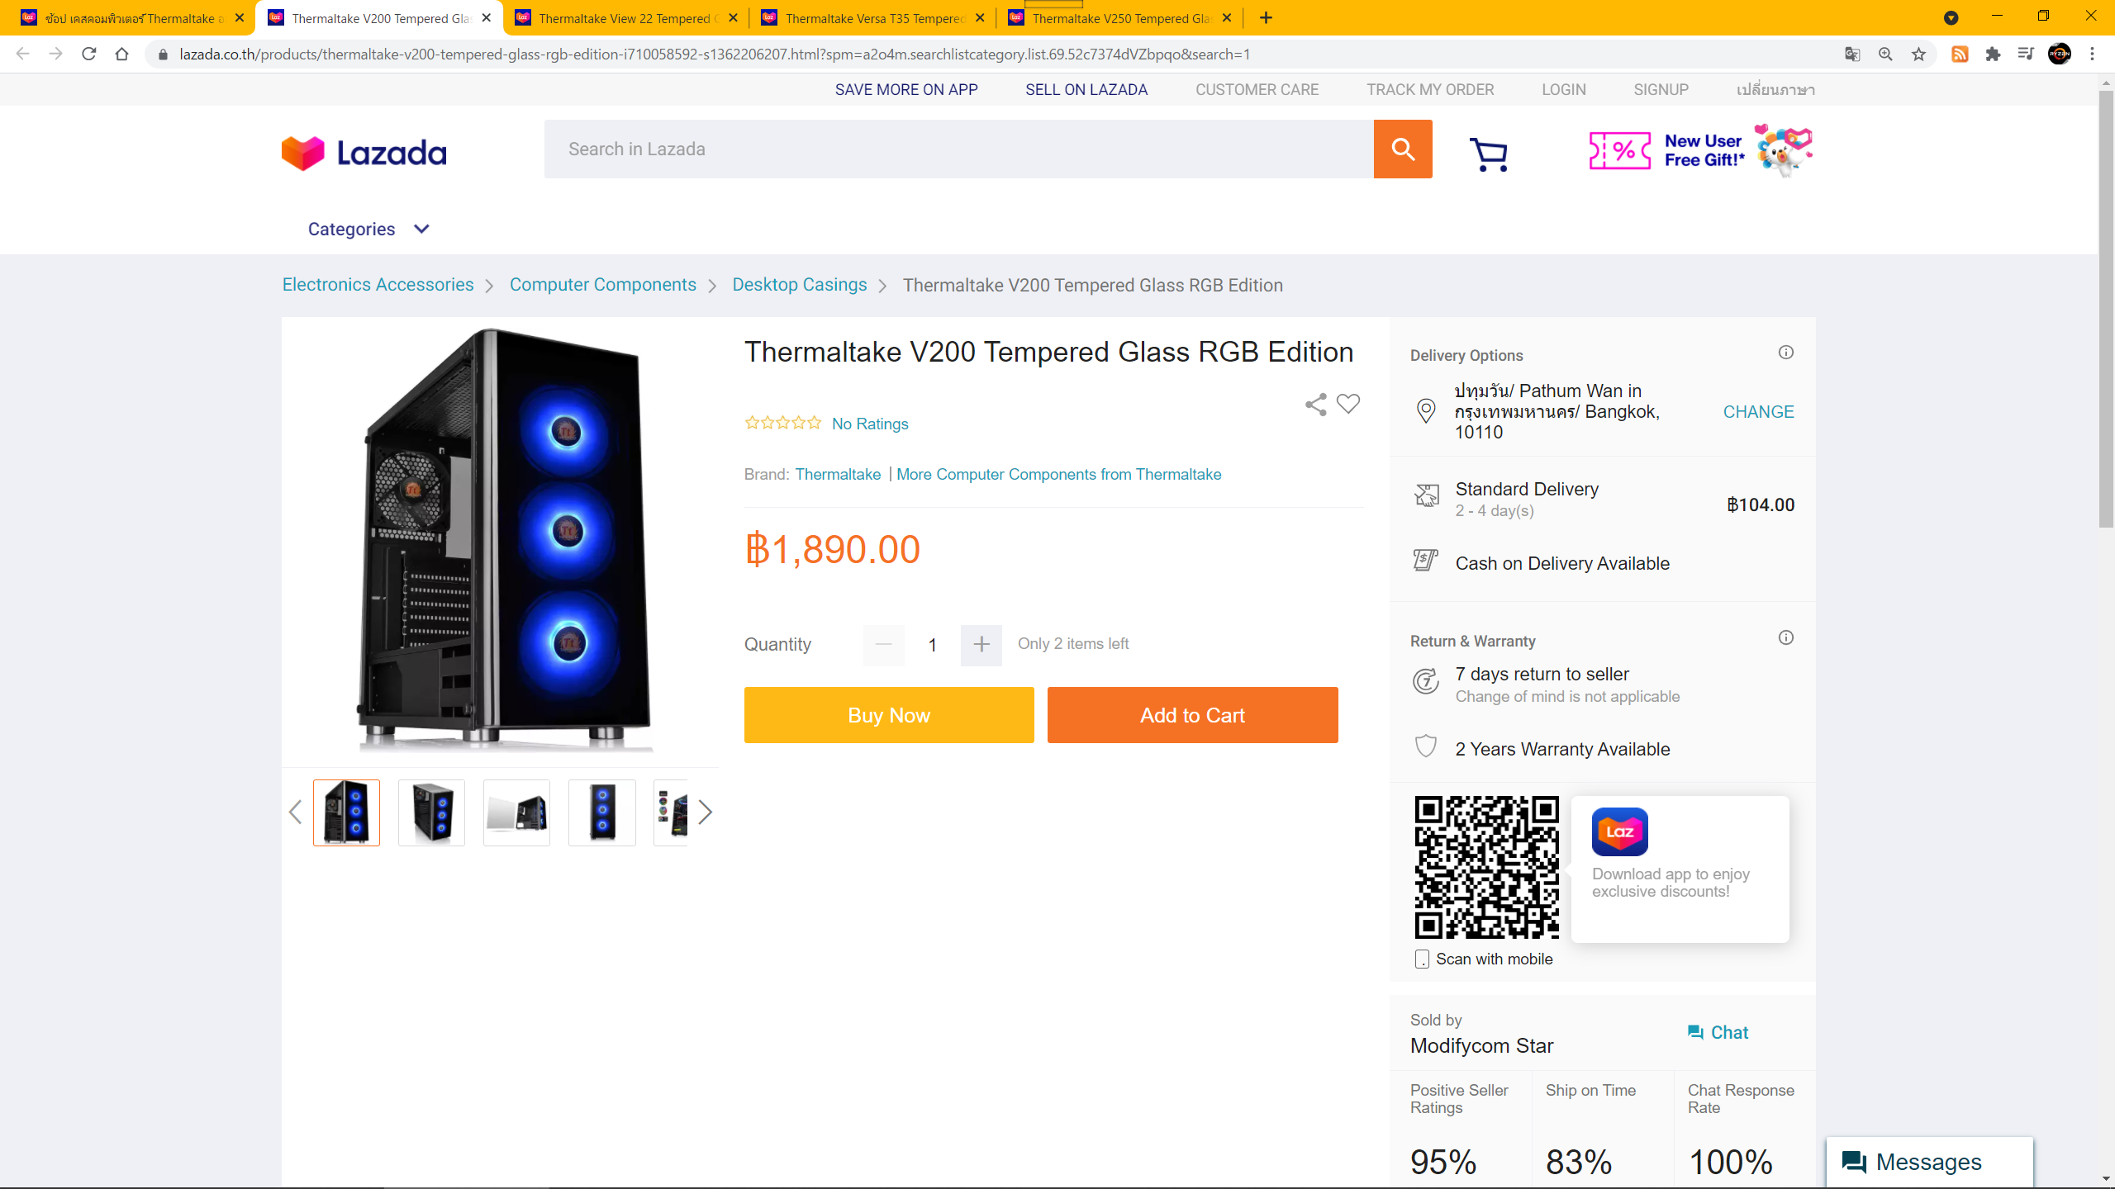The image size is (2115, 1189).
Task: Open the Extensions puzzle icon
Action: coord(1993,54)
